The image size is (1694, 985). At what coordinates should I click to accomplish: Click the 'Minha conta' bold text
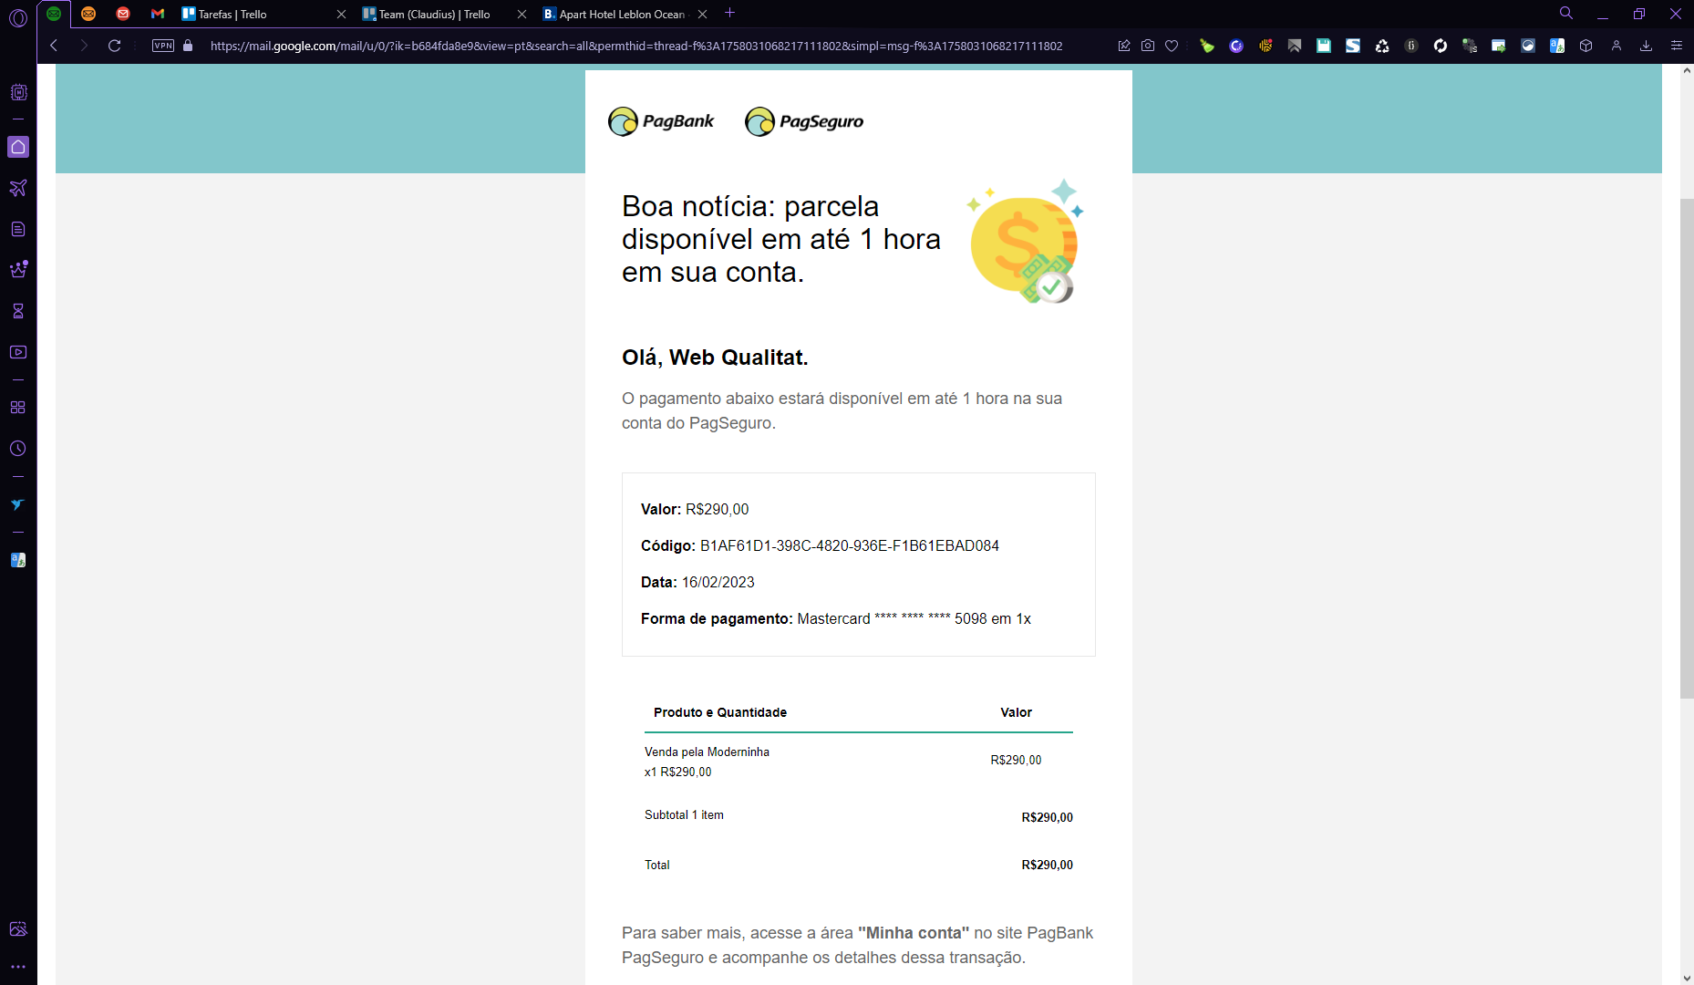pos(914,933)
